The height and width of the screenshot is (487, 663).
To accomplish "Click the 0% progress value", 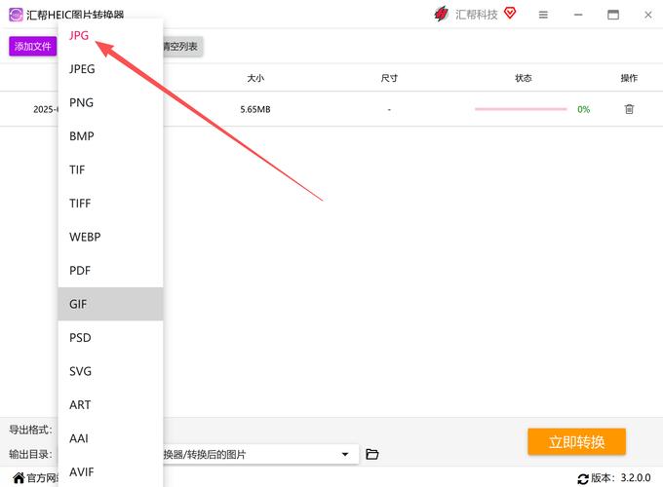I will click(583, 109).
